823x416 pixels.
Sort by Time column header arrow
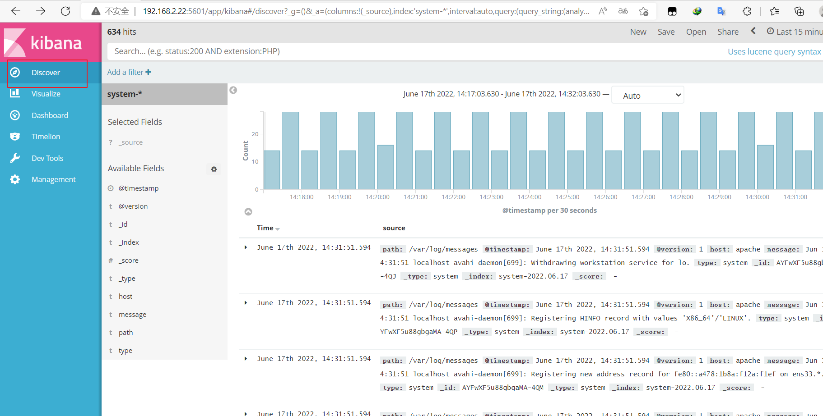277,229
